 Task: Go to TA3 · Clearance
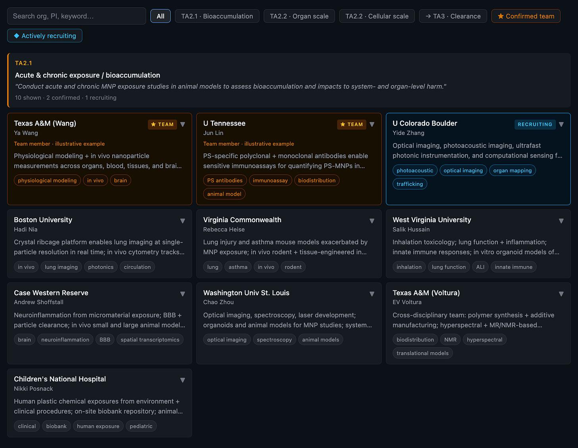pos(453,16)
